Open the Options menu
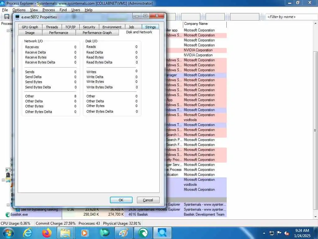The image size is (318, 239). 19,10
